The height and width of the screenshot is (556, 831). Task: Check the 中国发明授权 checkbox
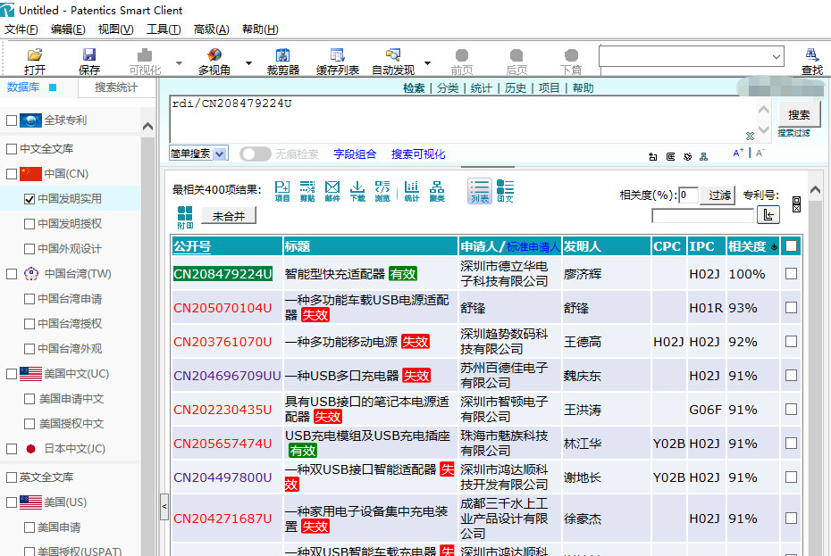tap(29, 223)
